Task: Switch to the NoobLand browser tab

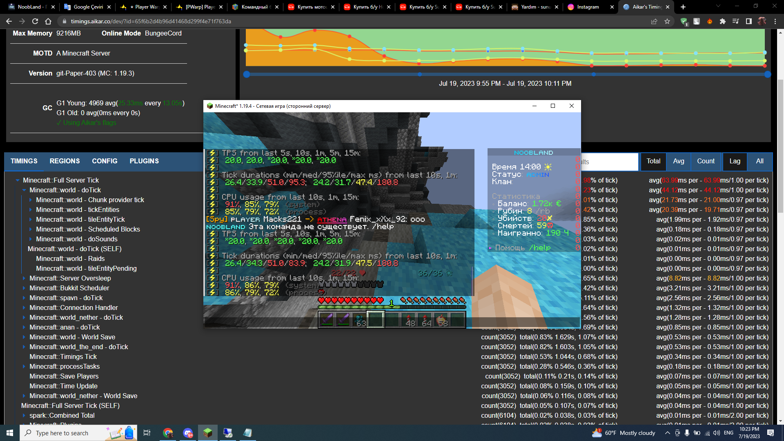Action: 32,7
